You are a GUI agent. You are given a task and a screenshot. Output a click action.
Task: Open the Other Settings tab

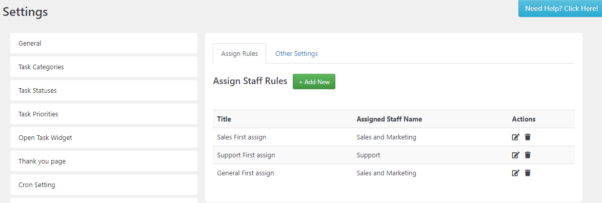pyautogui.click(x=296, y=54)
